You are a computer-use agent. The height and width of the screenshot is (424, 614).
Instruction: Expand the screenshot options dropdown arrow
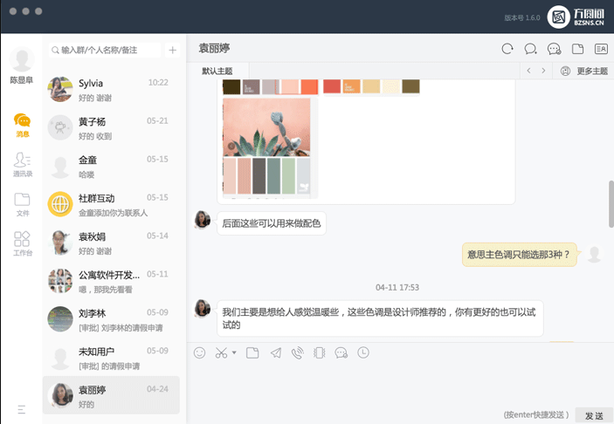(235, 353)
